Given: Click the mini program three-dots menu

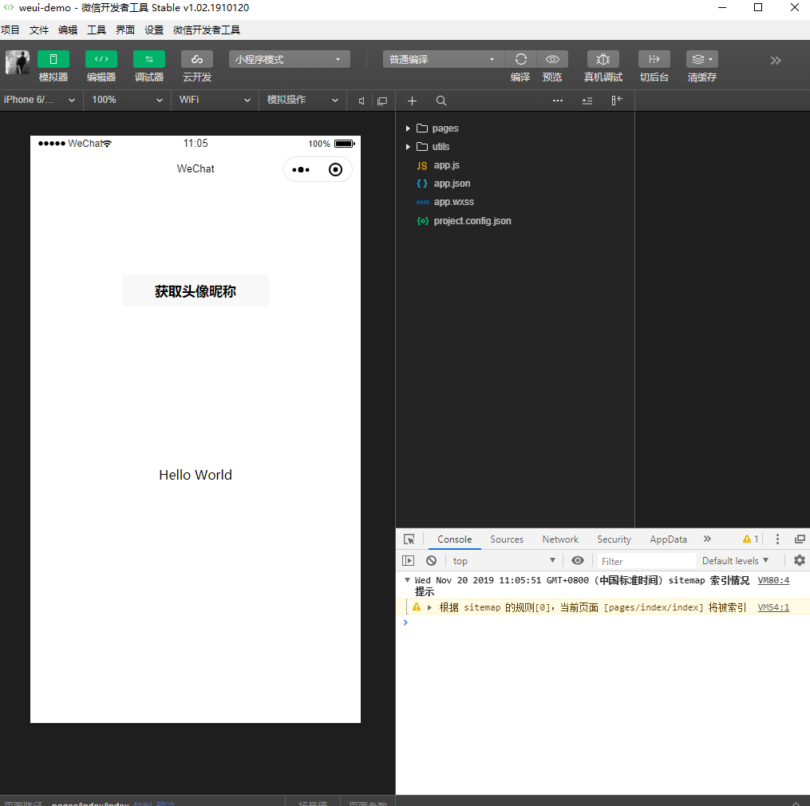Looking at the screenshot, I should [301, 169].
